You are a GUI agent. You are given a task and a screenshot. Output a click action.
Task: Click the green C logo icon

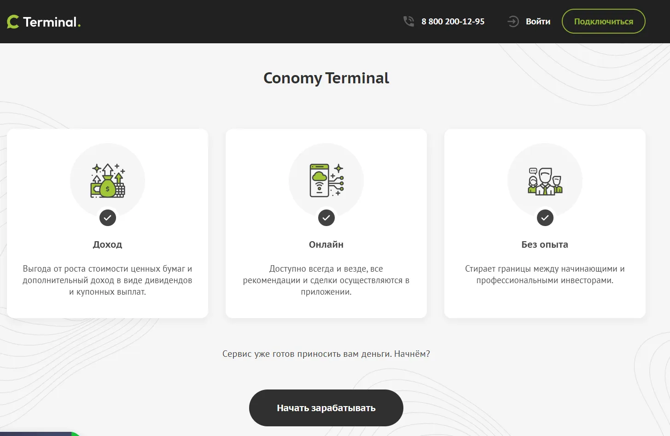tap(13, 22)
